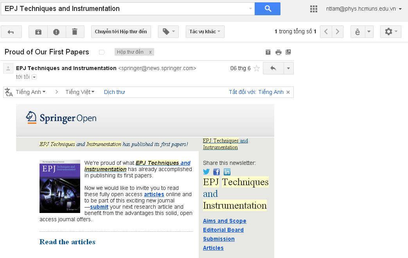Screen dimensions: 408x258
Task: Click 'Chuyển tới Hộp thư đến' button
Action: tap(121, 32)
